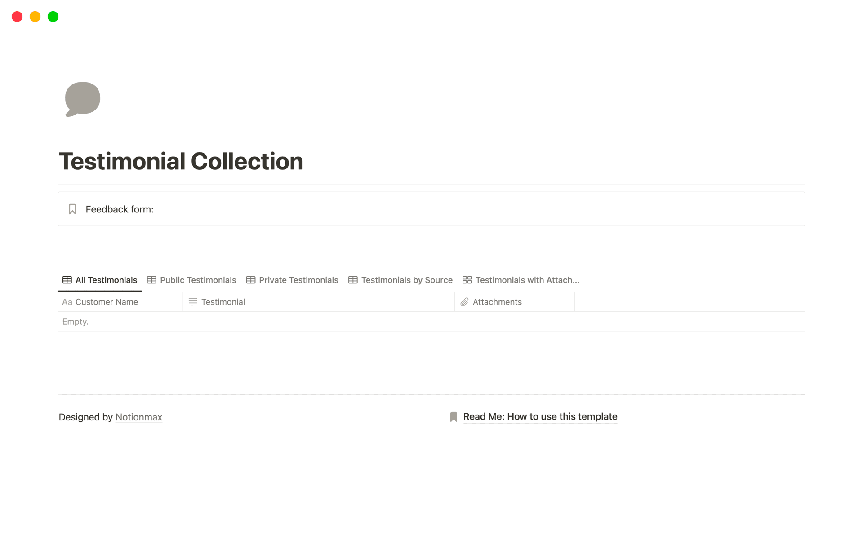
Task: Switch to the Public Testimonials view
Action: [198, 280]
